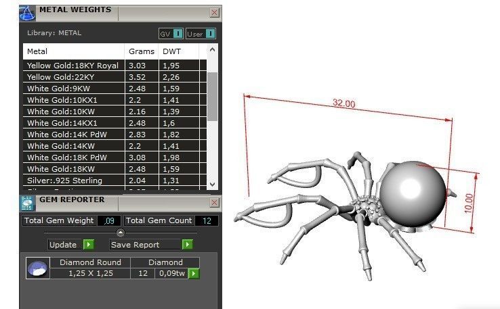Click the 3.03 grams value
This screenshot has height=309, width=500.
click(137, 66)
